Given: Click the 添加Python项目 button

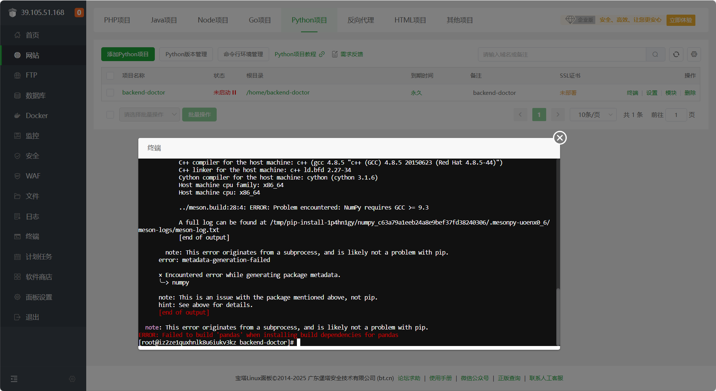Looking at the screenshot, I should click(128, 54).
